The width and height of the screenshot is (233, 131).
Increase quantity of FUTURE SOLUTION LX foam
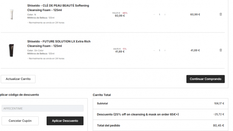point(165,50)
